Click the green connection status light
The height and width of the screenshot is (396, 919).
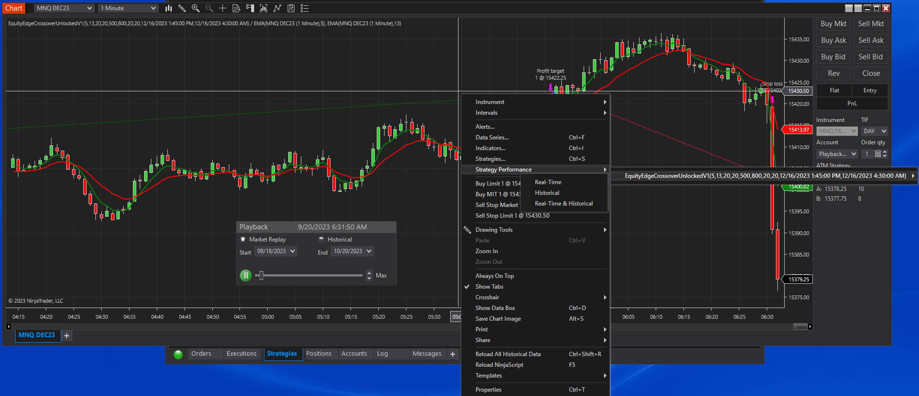tap(178, 354)
